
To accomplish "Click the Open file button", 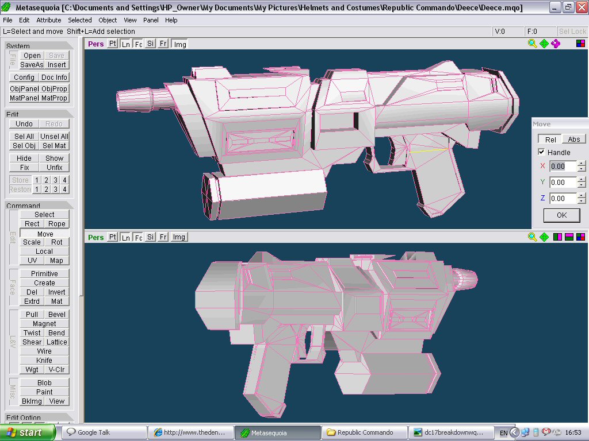I will 32,56.
